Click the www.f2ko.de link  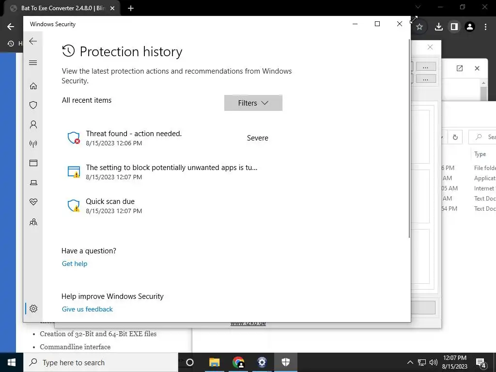click(248, 324)
